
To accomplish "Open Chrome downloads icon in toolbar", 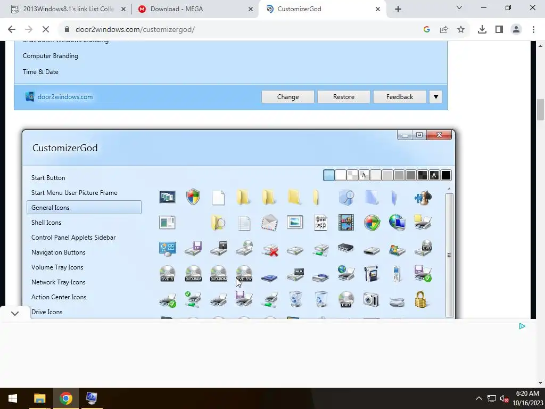I will [x=482, y=30].
